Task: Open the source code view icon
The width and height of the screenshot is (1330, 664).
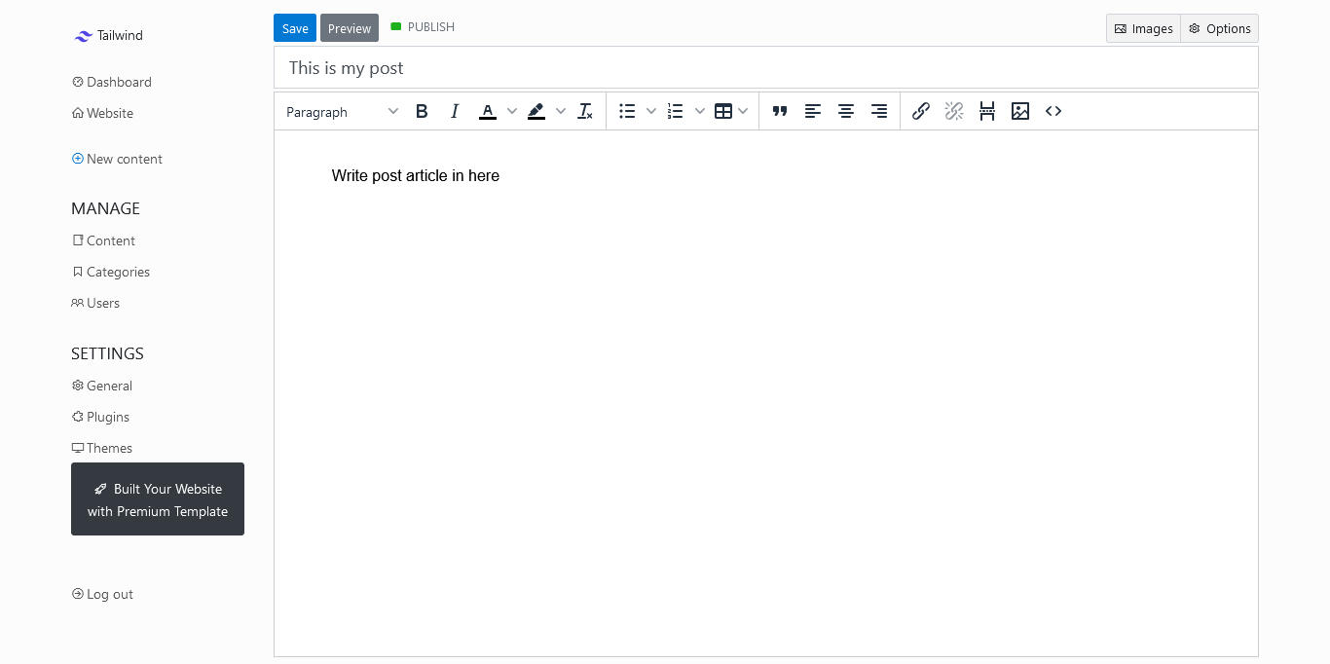Action: tap(1053, 111)
